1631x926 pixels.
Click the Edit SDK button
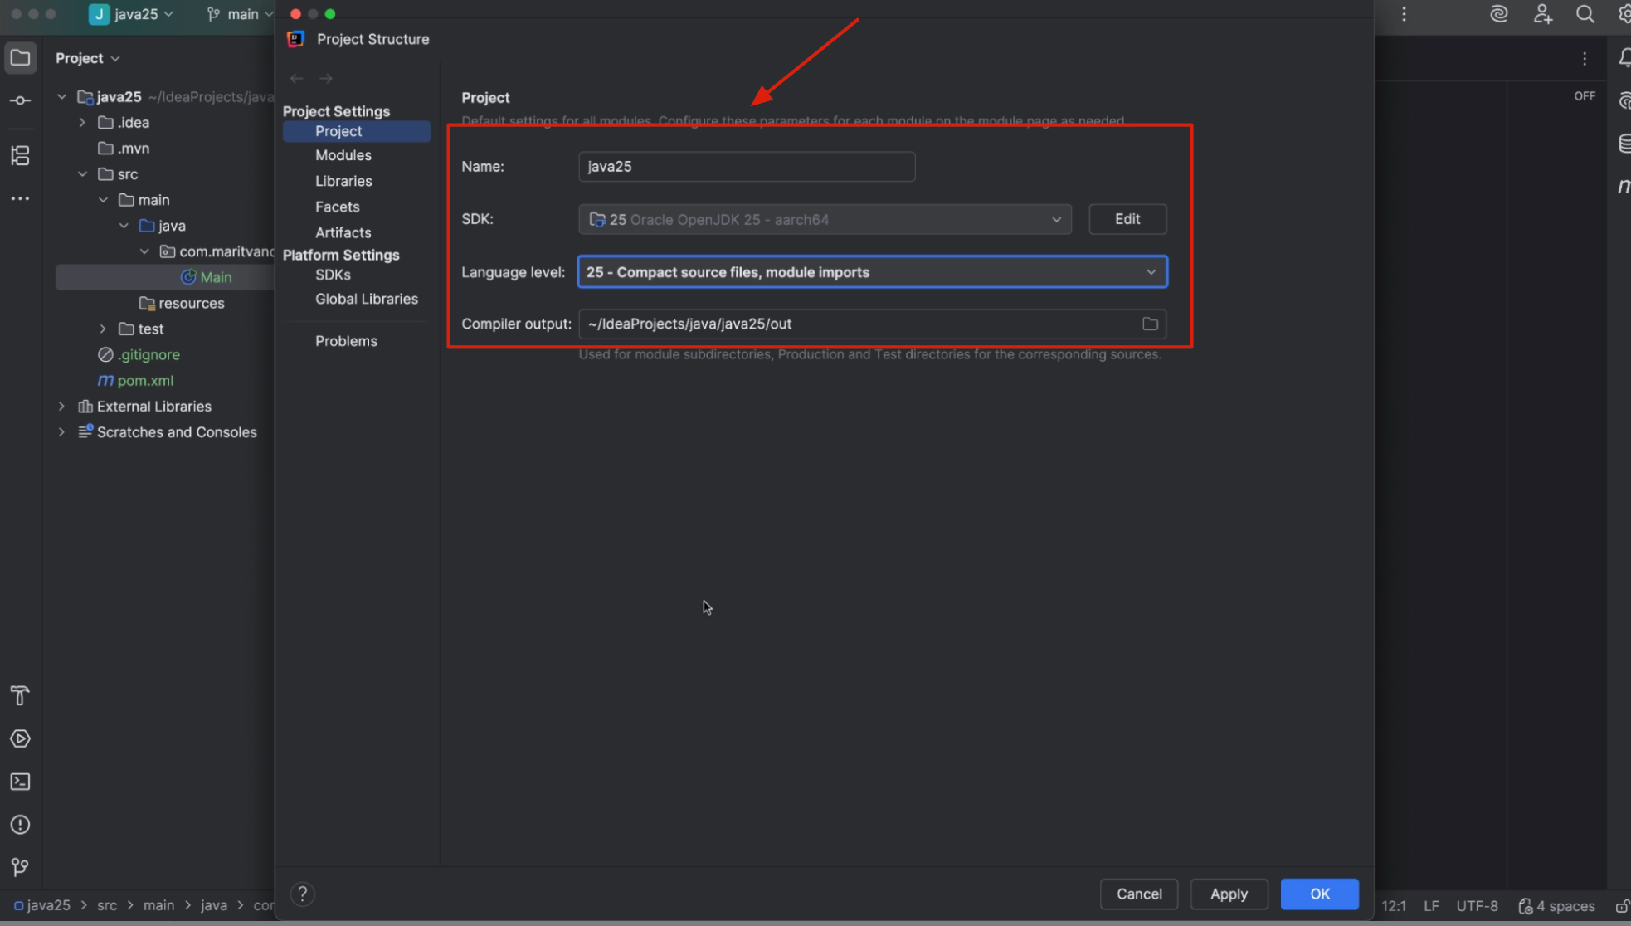pos(1127,219)
